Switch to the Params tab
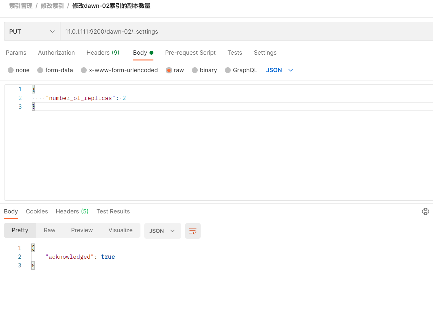433x324 pixels. click(16, 53)
